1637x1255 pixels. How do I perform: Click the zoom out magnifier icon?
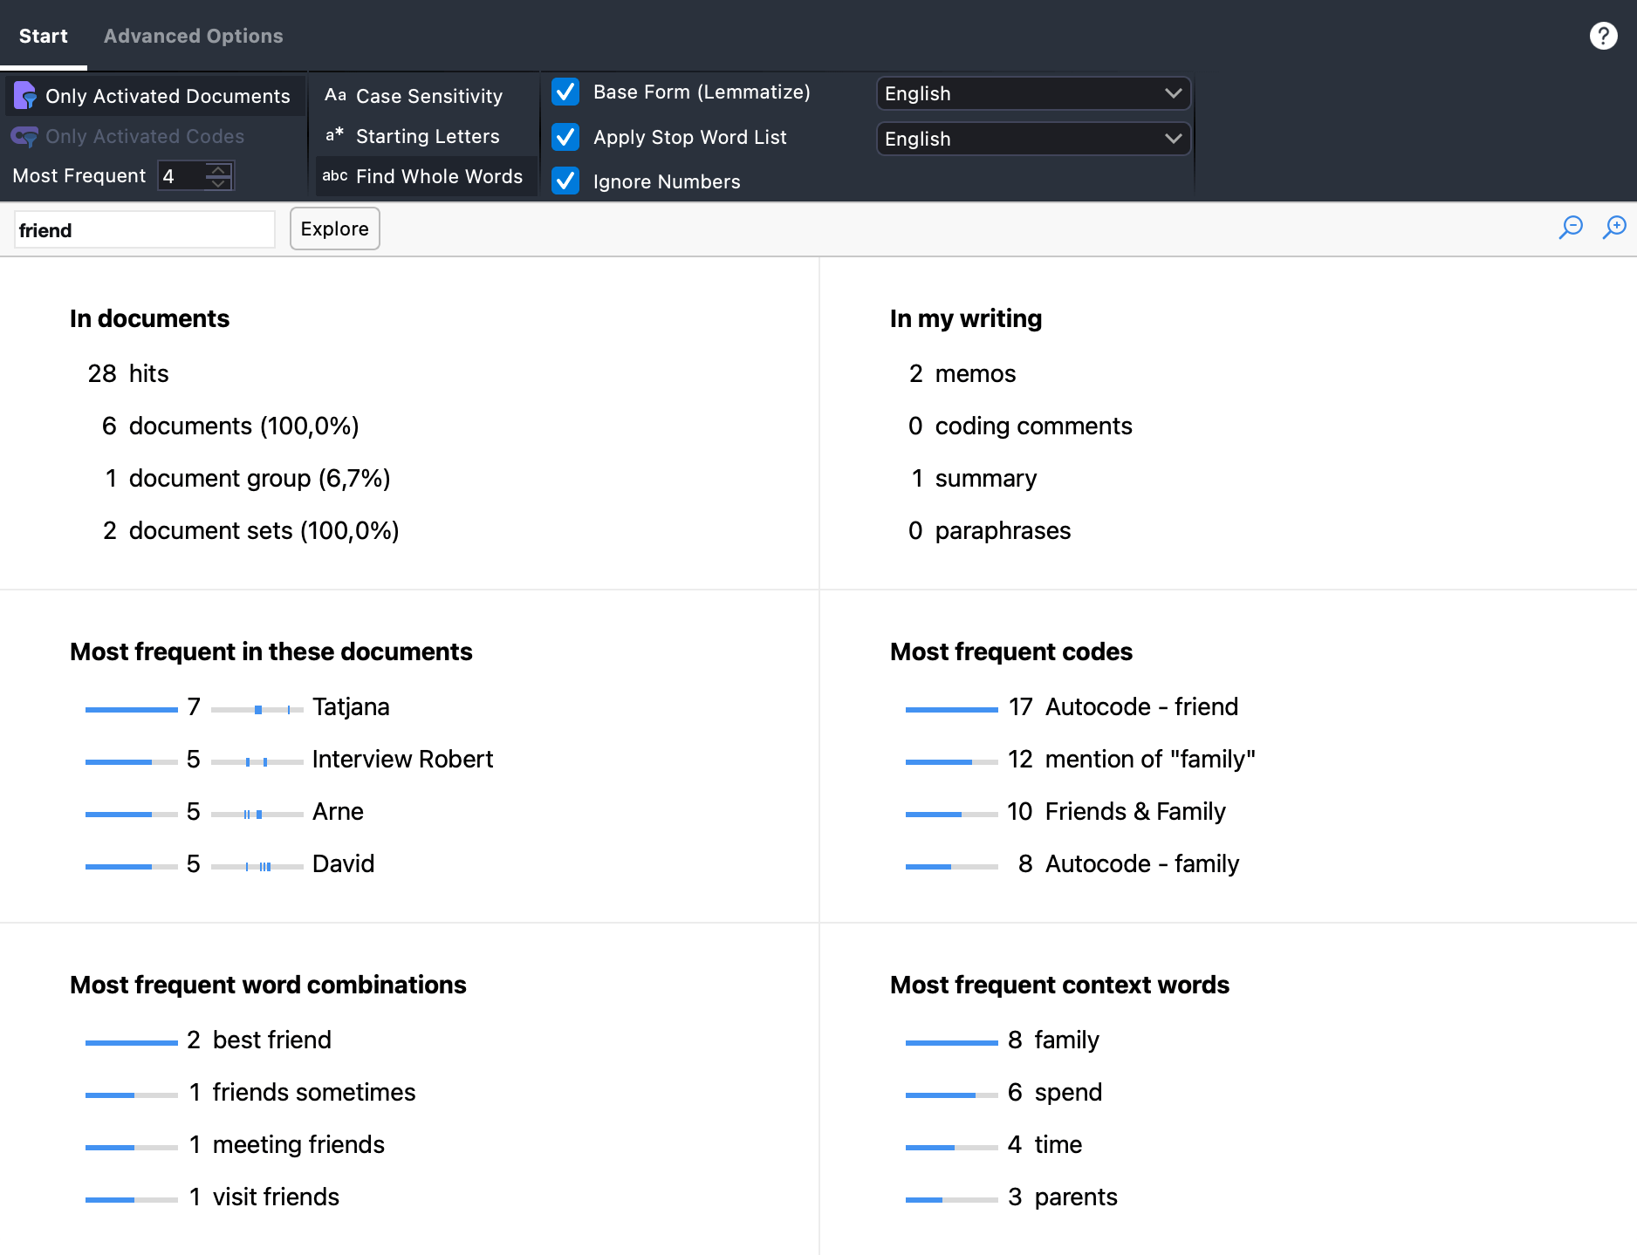point(1571,228)
